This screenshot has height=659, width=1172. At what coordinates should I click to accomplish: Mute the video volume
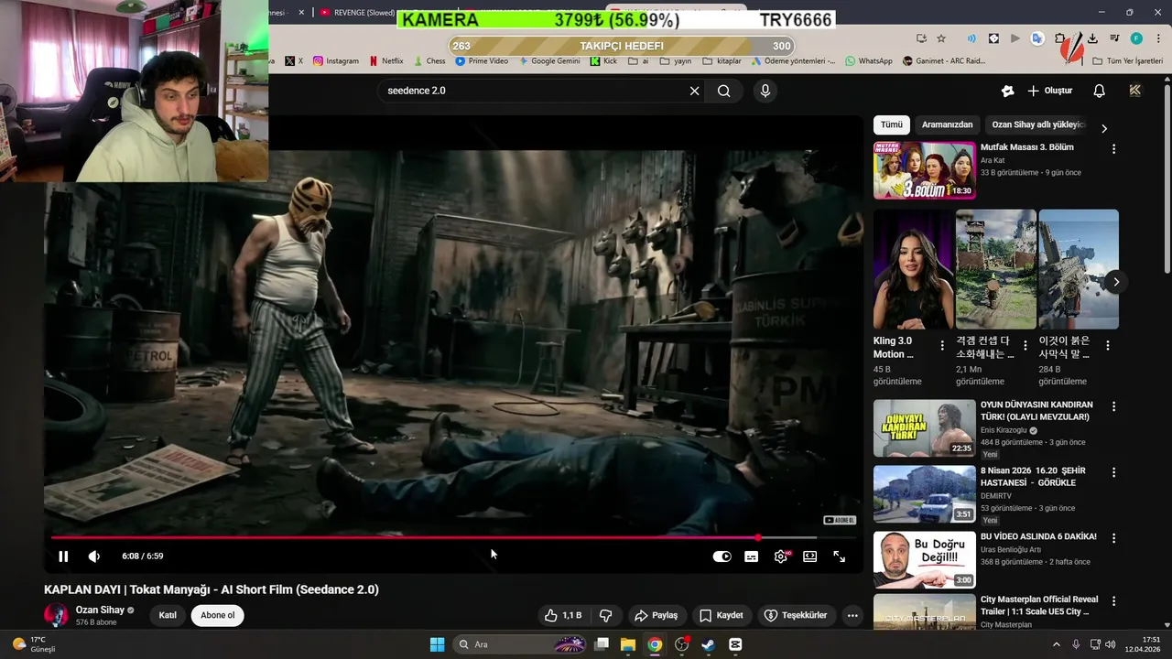tap(93, 556)
